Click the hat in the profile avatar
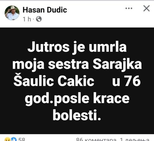Viewport: 154px width, 141px height. tap(12, 8)
